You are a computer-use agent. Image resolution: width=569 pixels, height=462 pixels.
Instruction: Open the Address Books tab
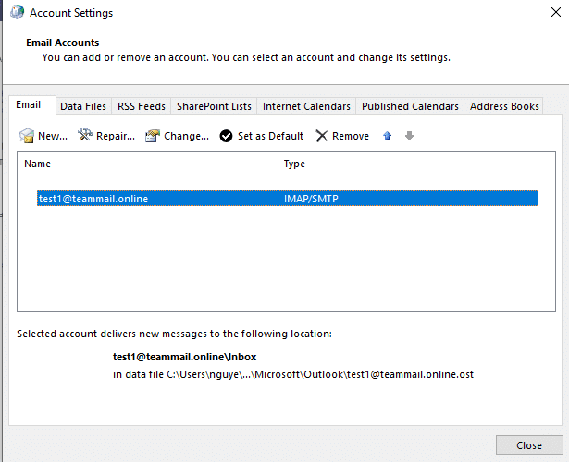click(x=504, y=106)
